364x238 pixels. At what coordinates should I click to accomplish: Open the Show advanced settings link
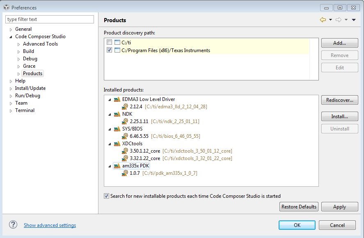click(50, 225)
